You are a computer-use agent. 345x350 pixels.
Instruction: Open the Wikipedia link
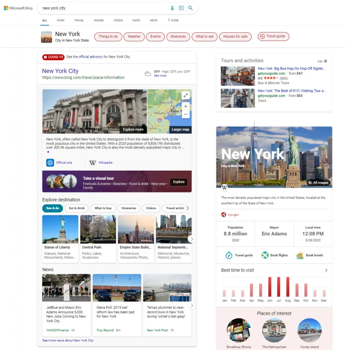(x=105, y=163)
